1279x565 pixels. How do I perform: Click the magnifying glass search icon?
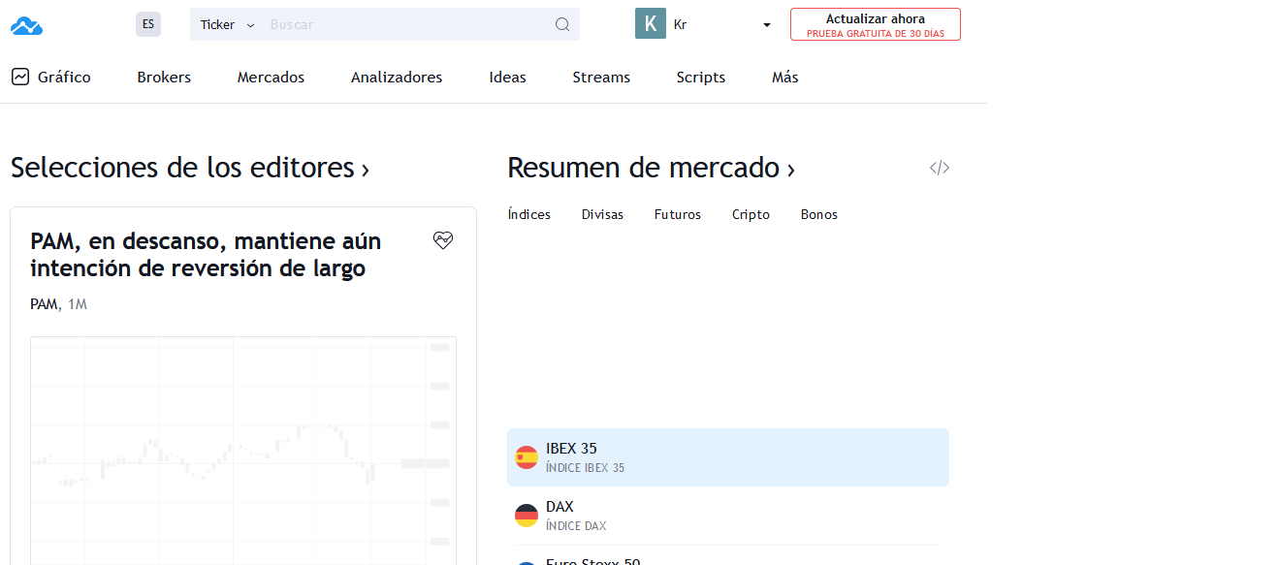coord(562,25)
